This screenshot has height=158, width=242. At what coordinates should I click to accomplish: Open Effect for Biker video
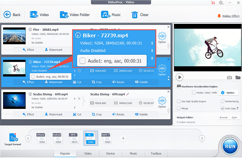tap(28, 82)
